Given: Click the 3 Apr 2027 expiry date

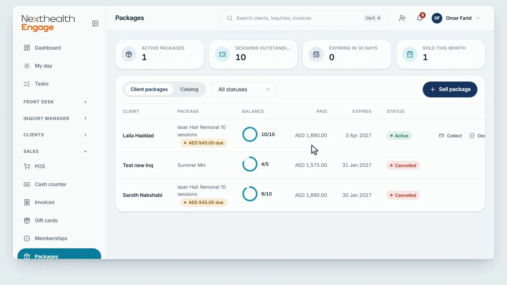Looking at the screenshot, I should coord(358,135).
